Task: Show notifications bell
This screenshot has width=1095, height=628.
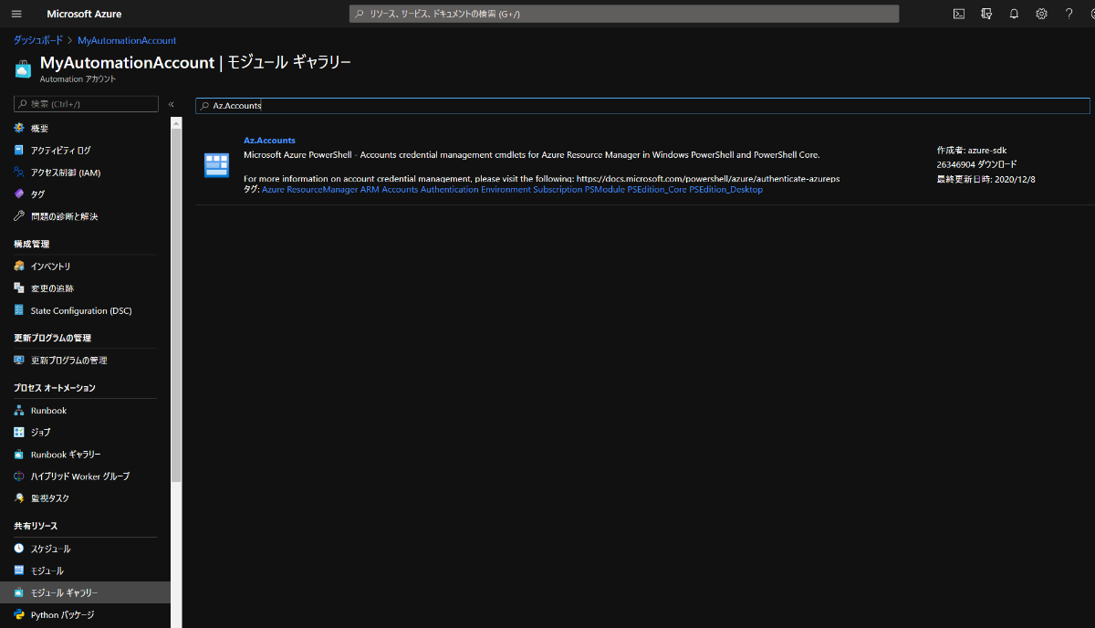Action: (1014, 14)
